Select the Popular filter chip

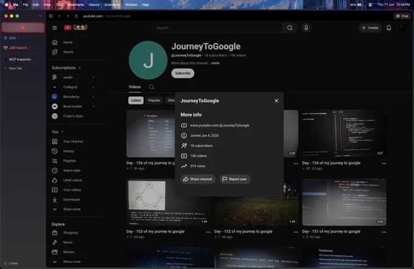[x=154, y=100]
